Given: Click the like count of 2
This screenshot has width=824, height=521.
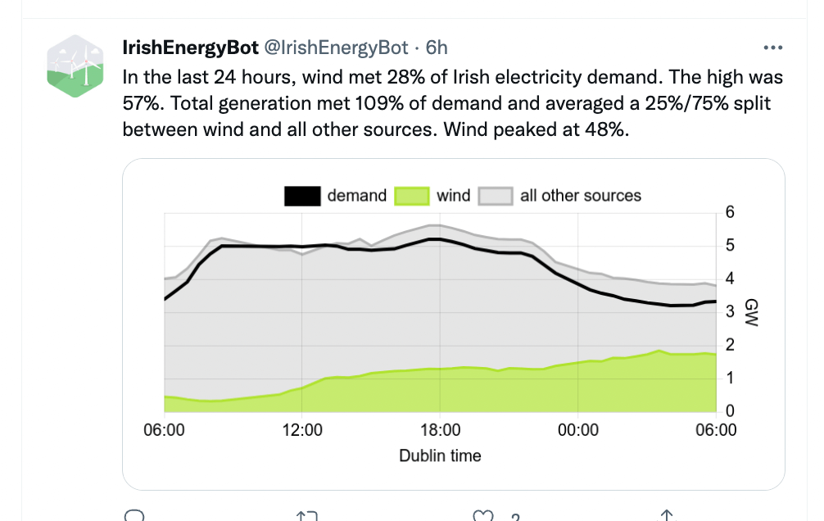Looking at the screenshot, I should (x=514, y=516).
